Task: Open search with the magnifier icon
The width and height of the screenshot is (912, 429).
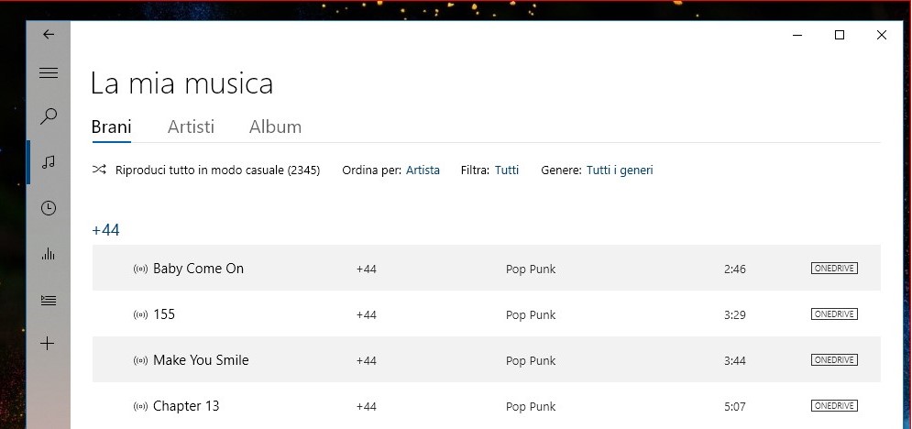Action: point(49,116)
